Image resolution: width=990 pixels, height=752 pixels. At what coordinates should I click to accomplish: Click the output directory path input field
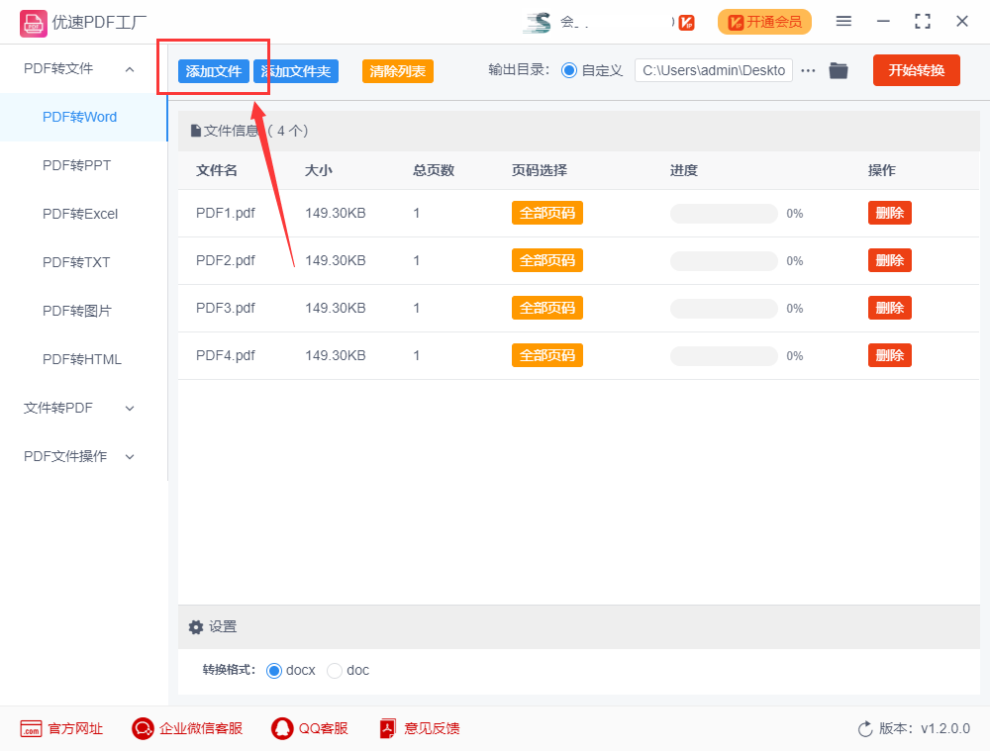713,70
